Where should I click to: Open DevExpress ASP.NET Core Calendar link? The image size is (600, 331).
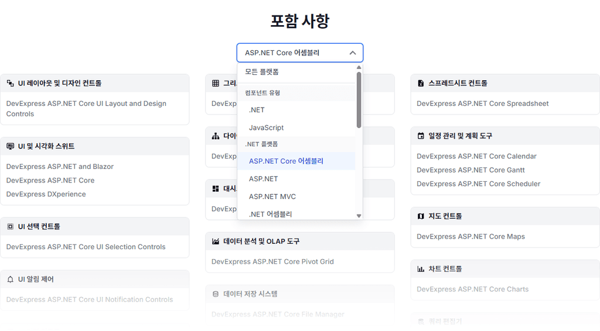476,156
